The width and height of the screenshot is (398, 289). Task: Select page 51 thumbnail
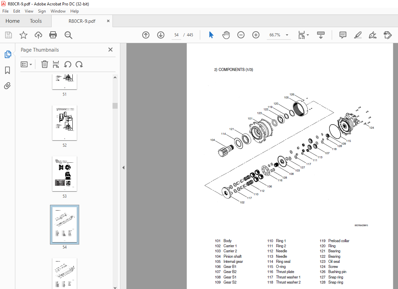[x=65, y=82]
